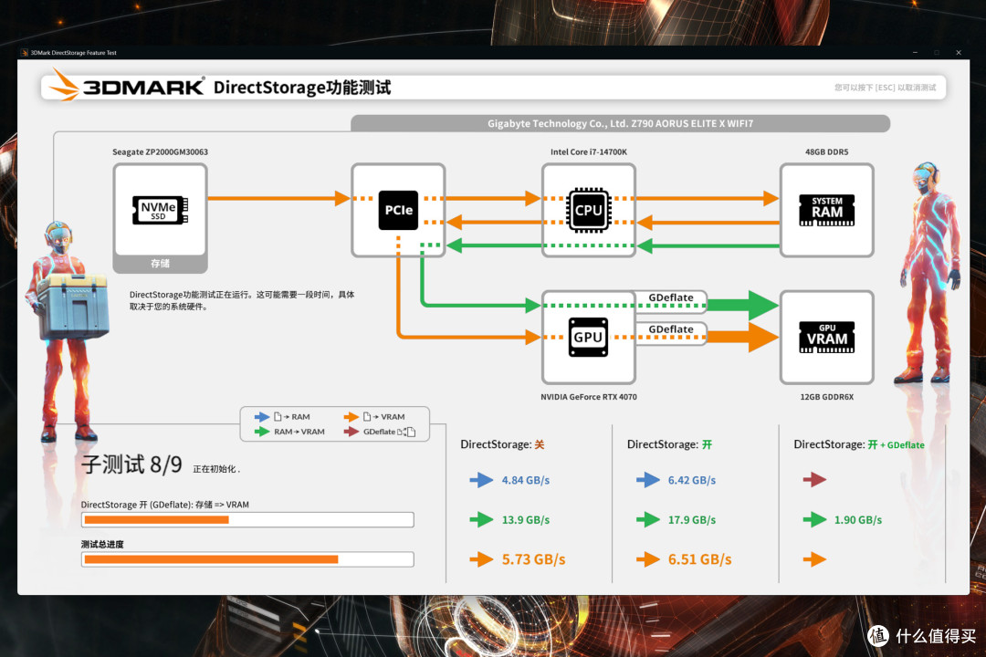Image resolution: width=986 pixels, height=657 pixels.
Task: Click orange arrow beside 6.51 GB/s
Action: pos(647,559)
